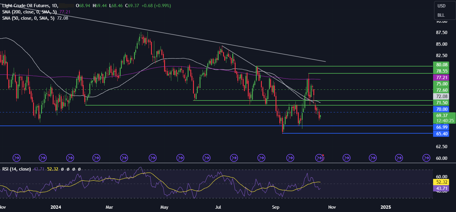
Task: Open the leftmost purple event marker icon
Action: [x=16, y=157]
